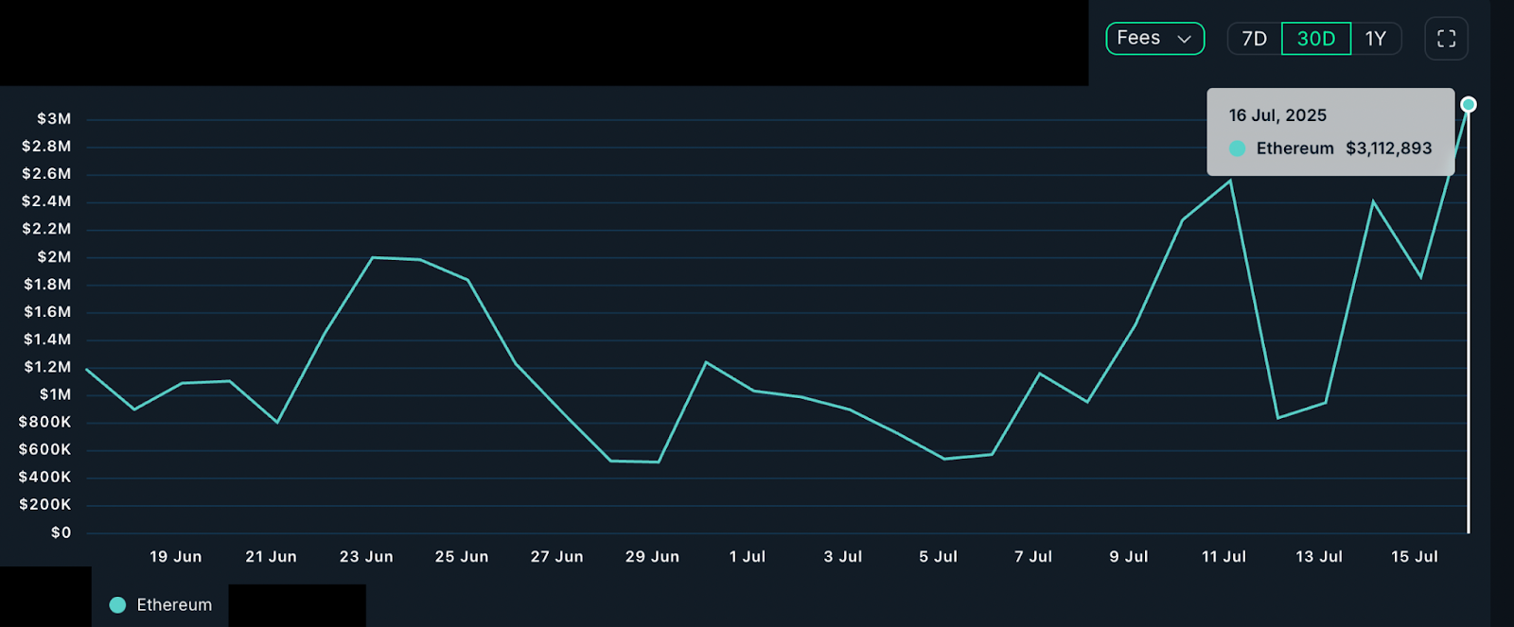Click the highlighted 16 Jul data point marker
The image size is (1514, 627).
pyautogui.click(x=1468, y=104)
